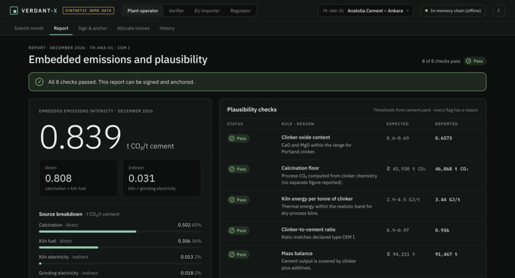This screenshot has width=515, height=278.
Task: Click Pass badge for Kiln energy per tonne
Action: pyautogui.click(x=238, y=200)
